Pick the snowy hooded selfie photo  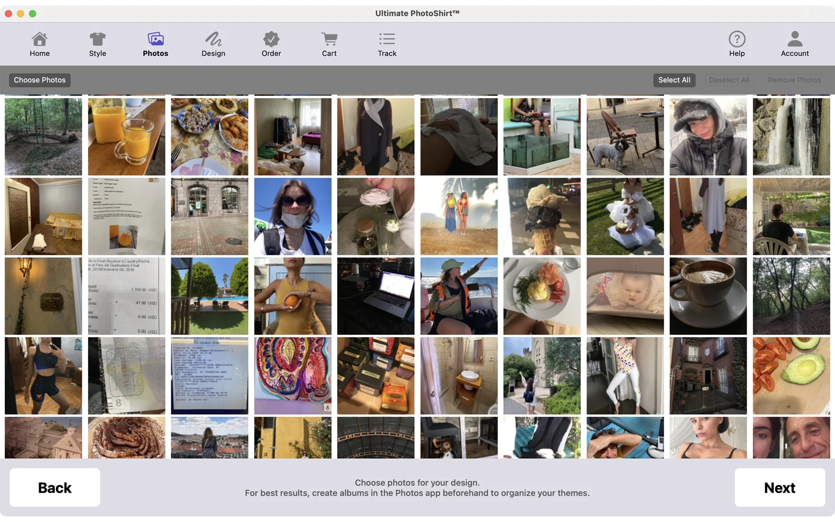tap(708, 137)
